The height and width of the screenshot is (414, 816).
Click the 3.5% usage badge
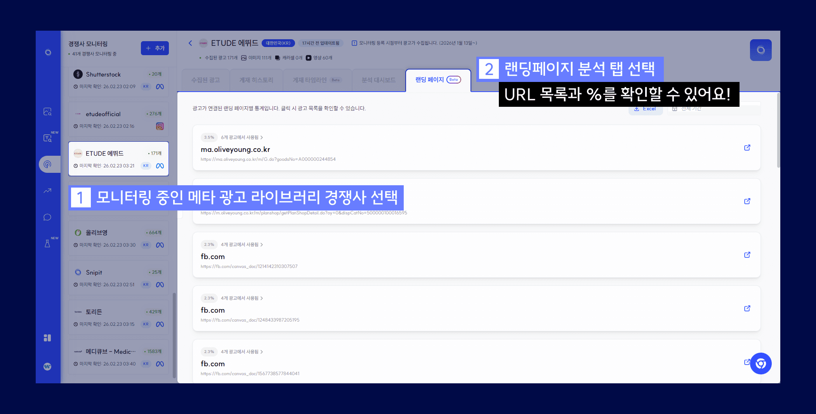pyautogui.click(x=209, y=137)
